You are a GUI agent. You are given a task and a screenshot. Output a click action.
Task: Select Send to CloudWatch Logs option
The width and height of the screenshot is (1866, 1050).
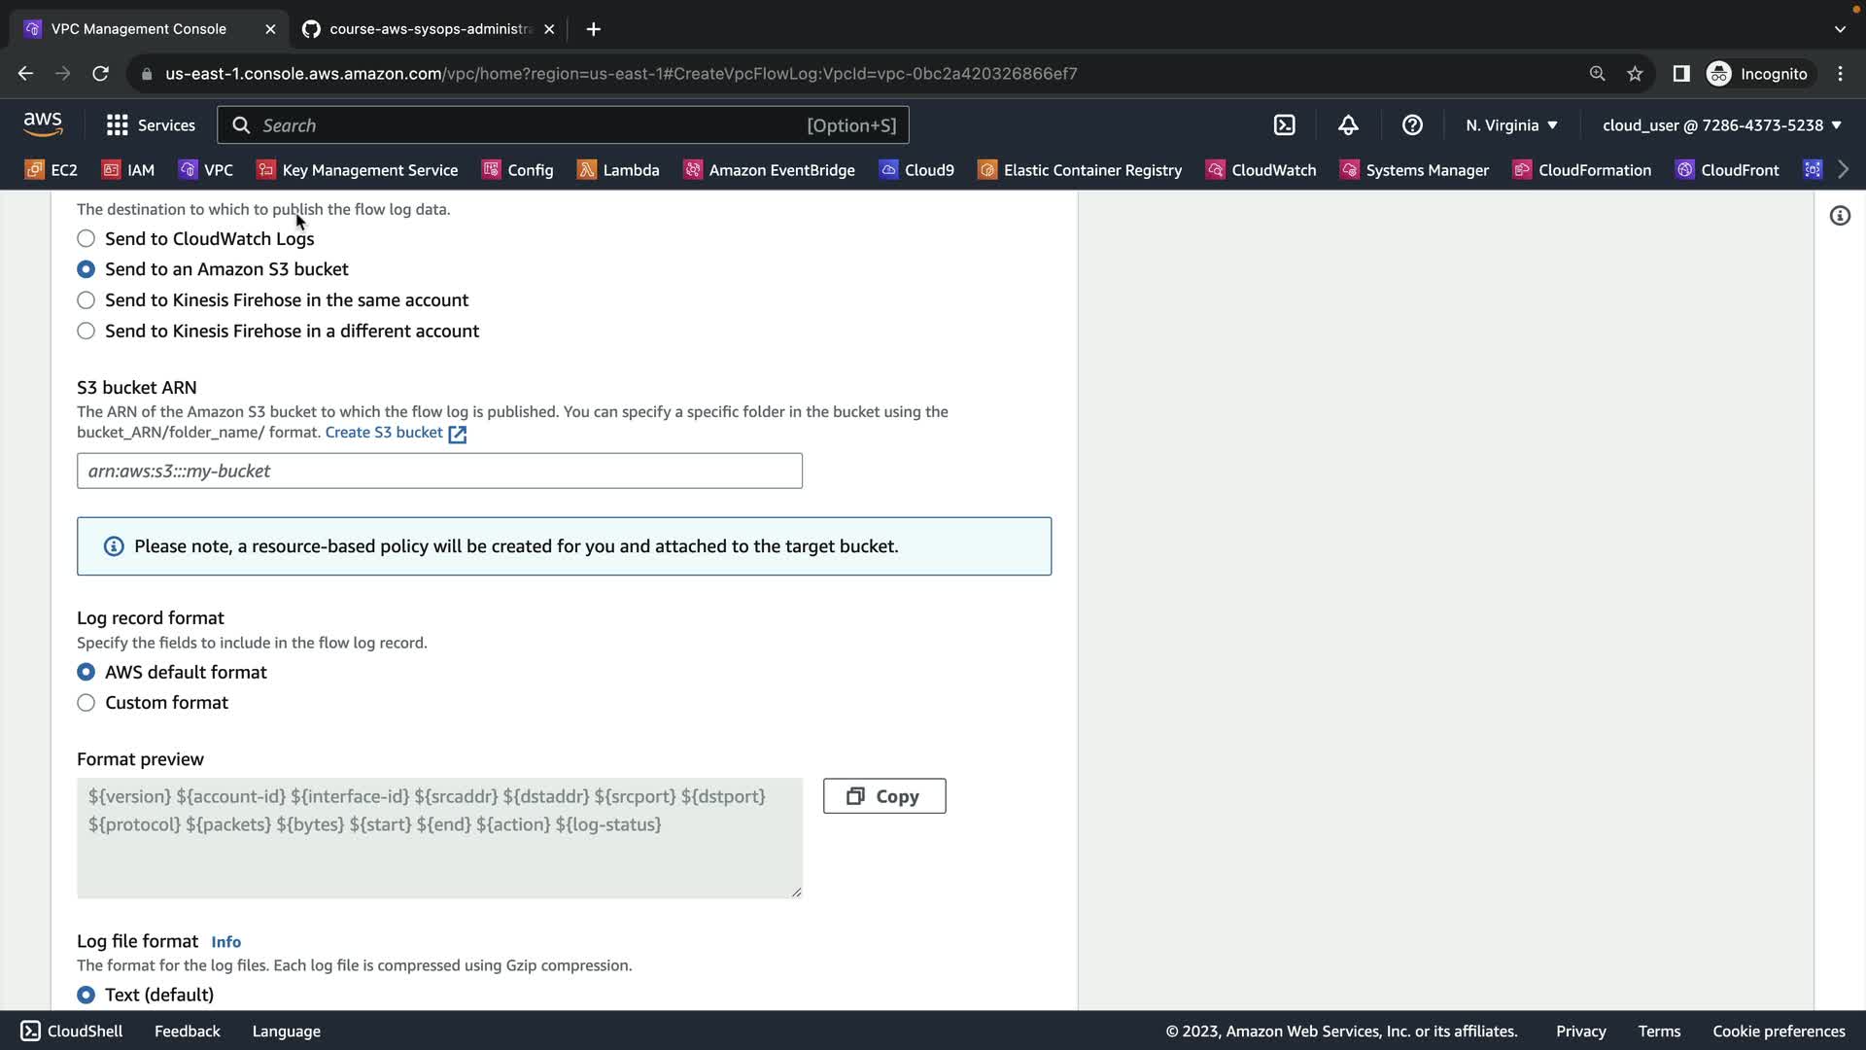point(86,239)
